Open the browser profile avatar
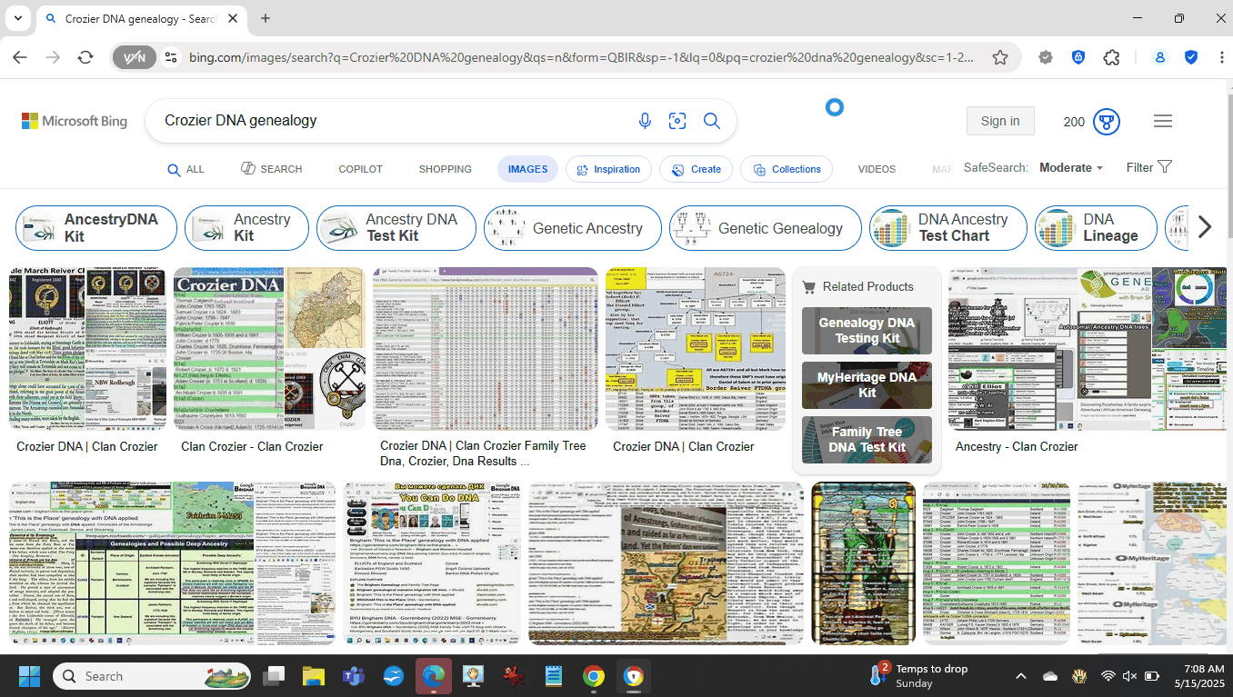 point(1160,57)
